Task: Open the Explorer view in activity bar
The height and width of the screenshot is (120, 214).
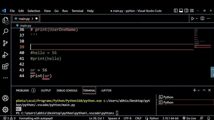Action: click(x=5, y=20)
